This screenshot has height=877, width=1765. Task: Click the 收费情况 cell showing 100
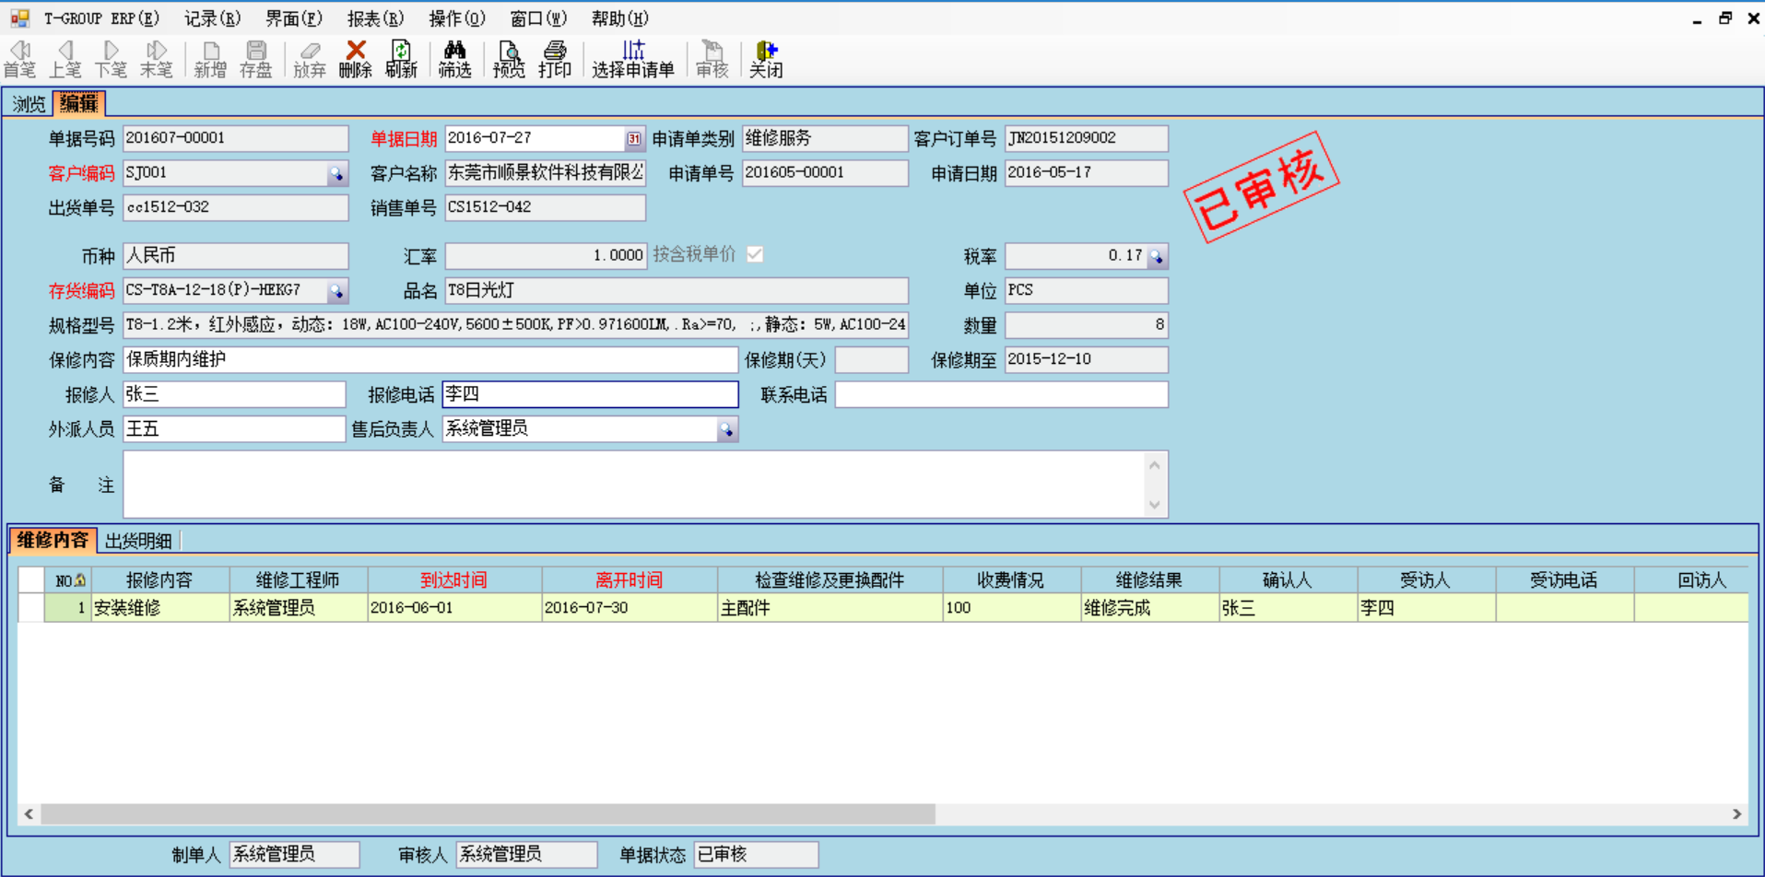pyautogui.click(x=1011, y=608)
